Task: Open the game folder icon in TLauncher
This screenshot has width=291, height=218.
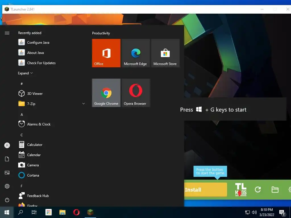Action: 275,190
